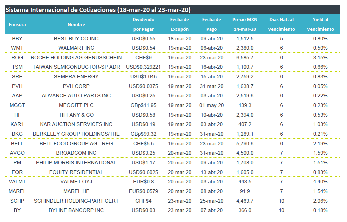Click 'ROCHE HOLDING AG-GENUSSCHEIN'
This screenshot has height=222, width=347.
[76, 58]
